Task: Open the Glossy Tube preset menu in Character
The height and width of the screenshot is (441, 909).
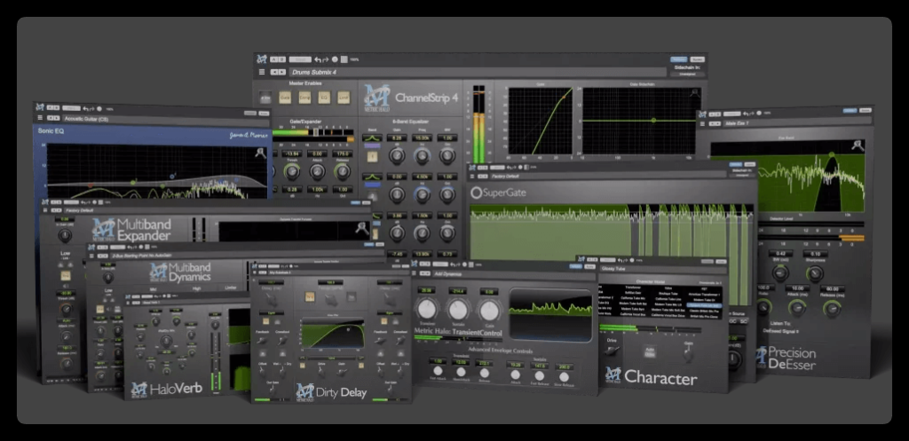Action: click(662, 268)
